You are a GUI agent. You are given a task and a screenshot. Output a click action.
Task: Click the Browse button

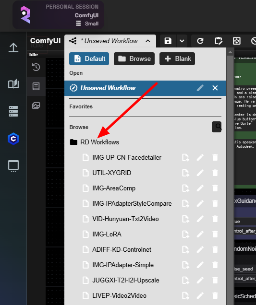tap(134, 59)
